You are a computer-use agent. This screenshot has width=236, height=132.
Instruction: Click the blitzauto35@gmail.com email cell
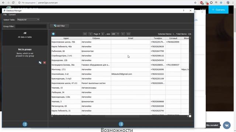click(x=131, y=74)
